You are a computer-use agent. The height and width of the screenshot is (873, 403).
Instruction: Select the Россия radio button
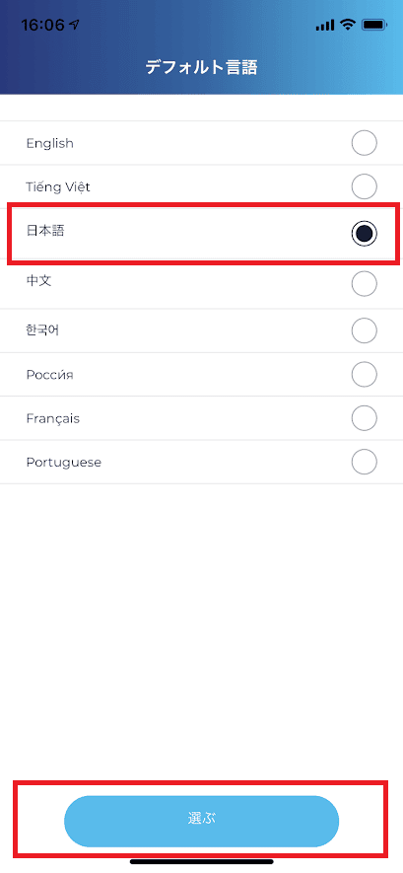pos(365,375)
